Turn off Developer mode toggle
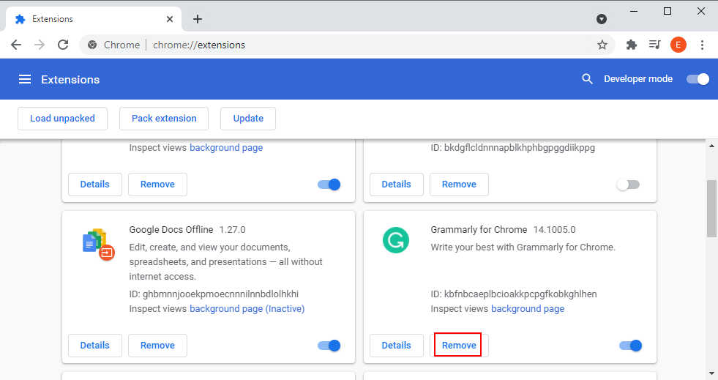Image resolution: width=718 pixels, height=380 pixels. (698, 79)
